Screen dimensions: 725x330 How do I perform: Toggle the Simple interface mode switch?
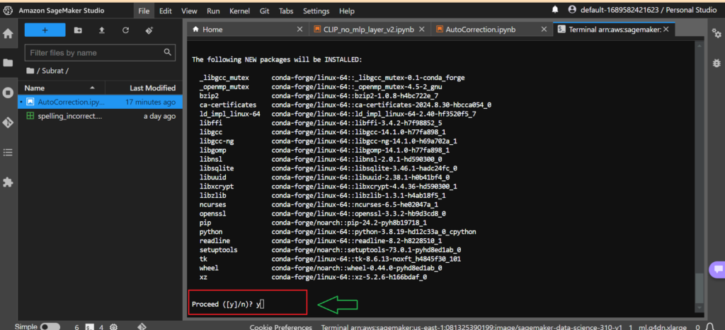pos(50,326)
